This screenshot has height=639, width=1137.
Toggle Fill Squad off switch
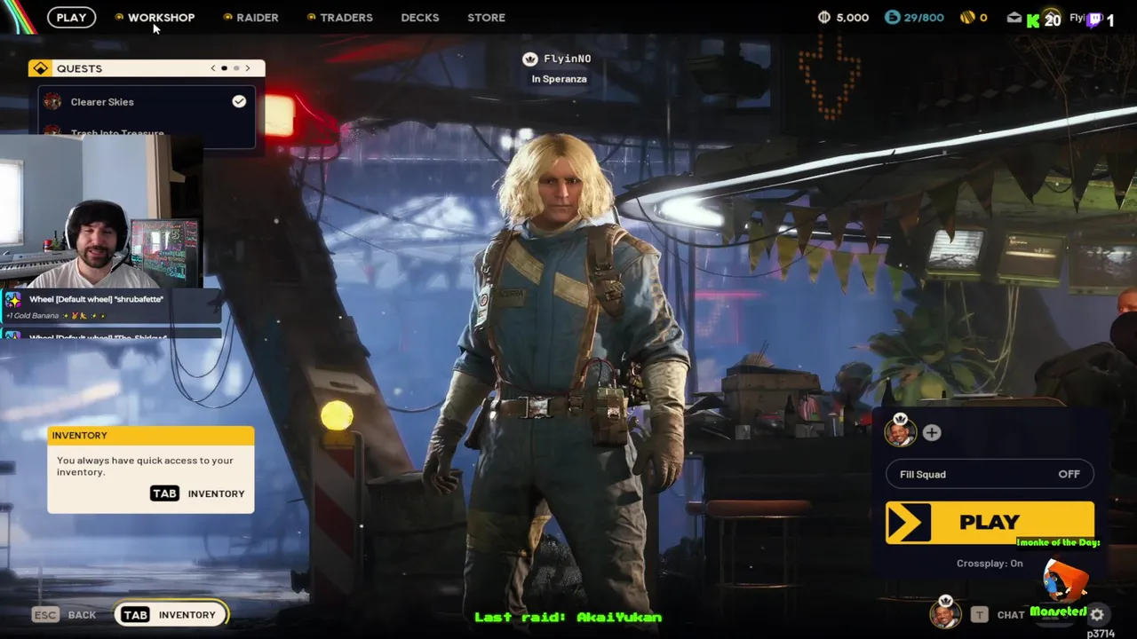pyautogui.click(x=990, y=474)
